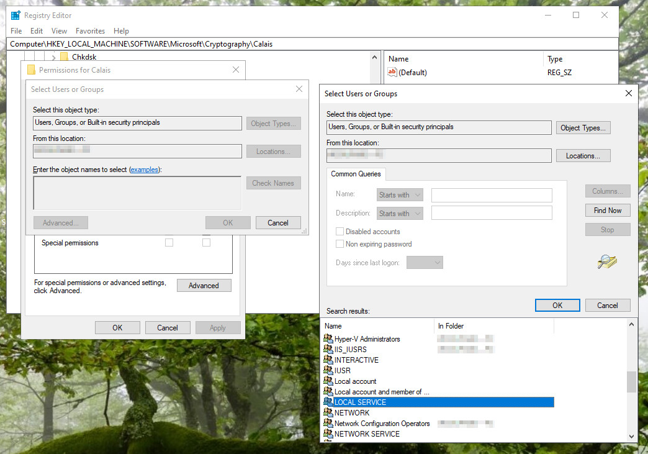Toggle Special permissions Deny checkbox
Screen dimensions: 648x454
(206, 242)
